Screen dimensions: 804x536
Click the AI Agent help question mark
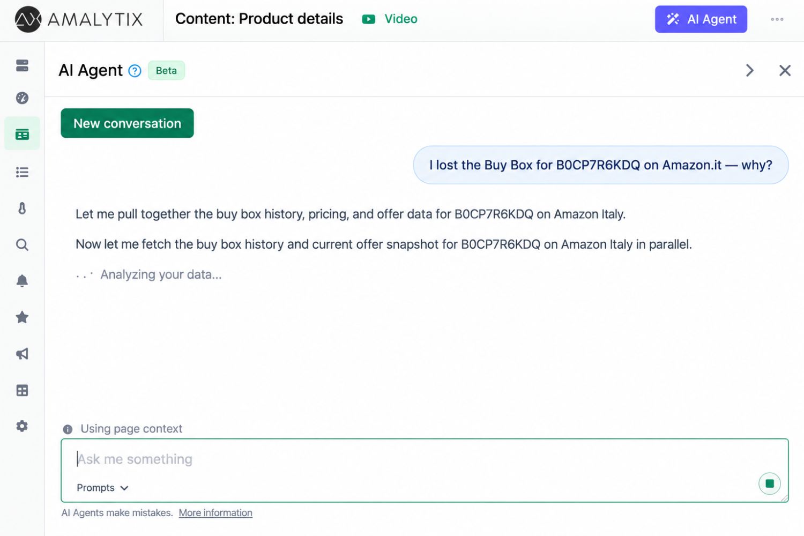coord(135,71)
